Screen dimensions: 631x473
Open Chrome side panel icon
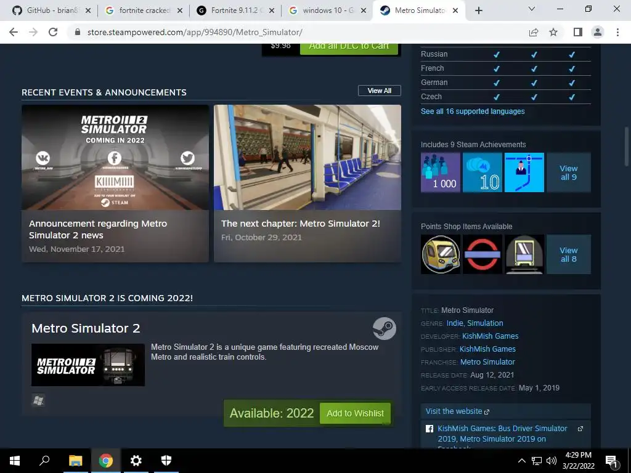(x=578, y=32)
